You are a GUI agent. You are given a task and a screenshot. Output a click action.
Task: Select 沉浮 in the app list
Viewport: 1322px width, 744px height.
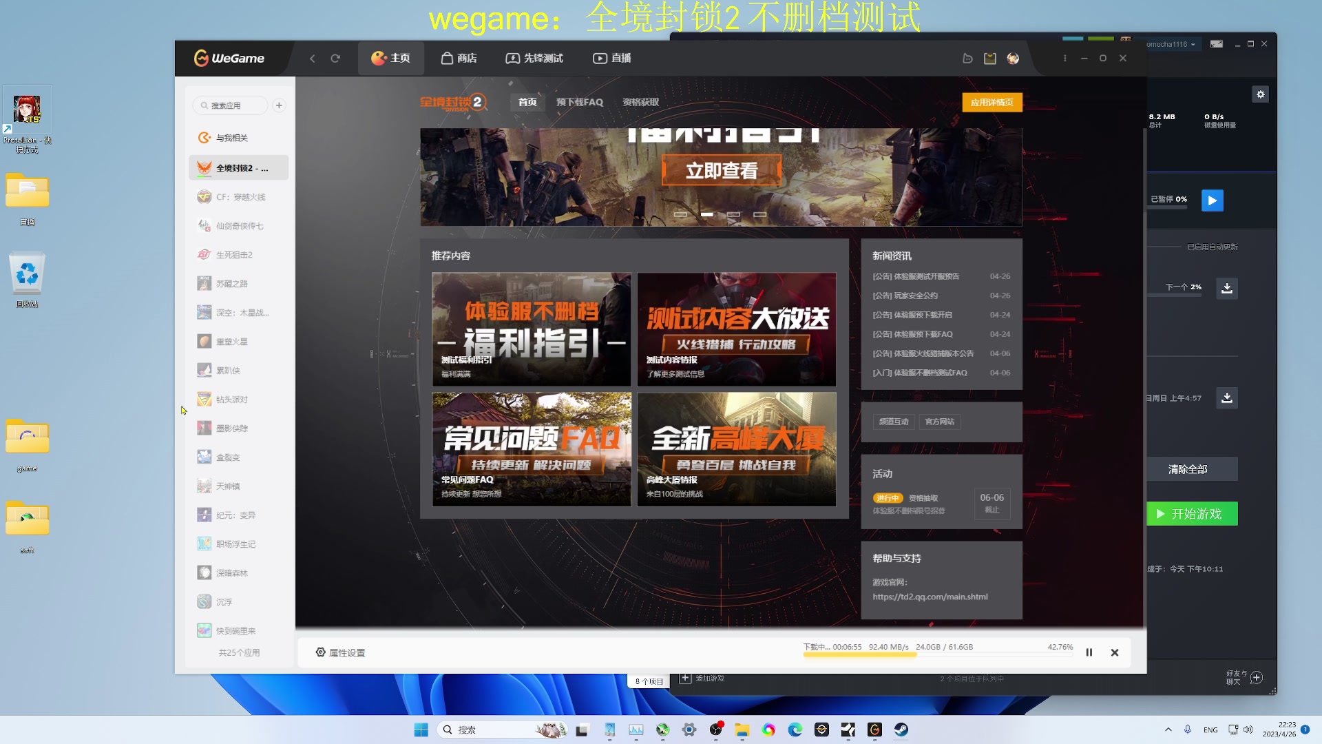238,602
